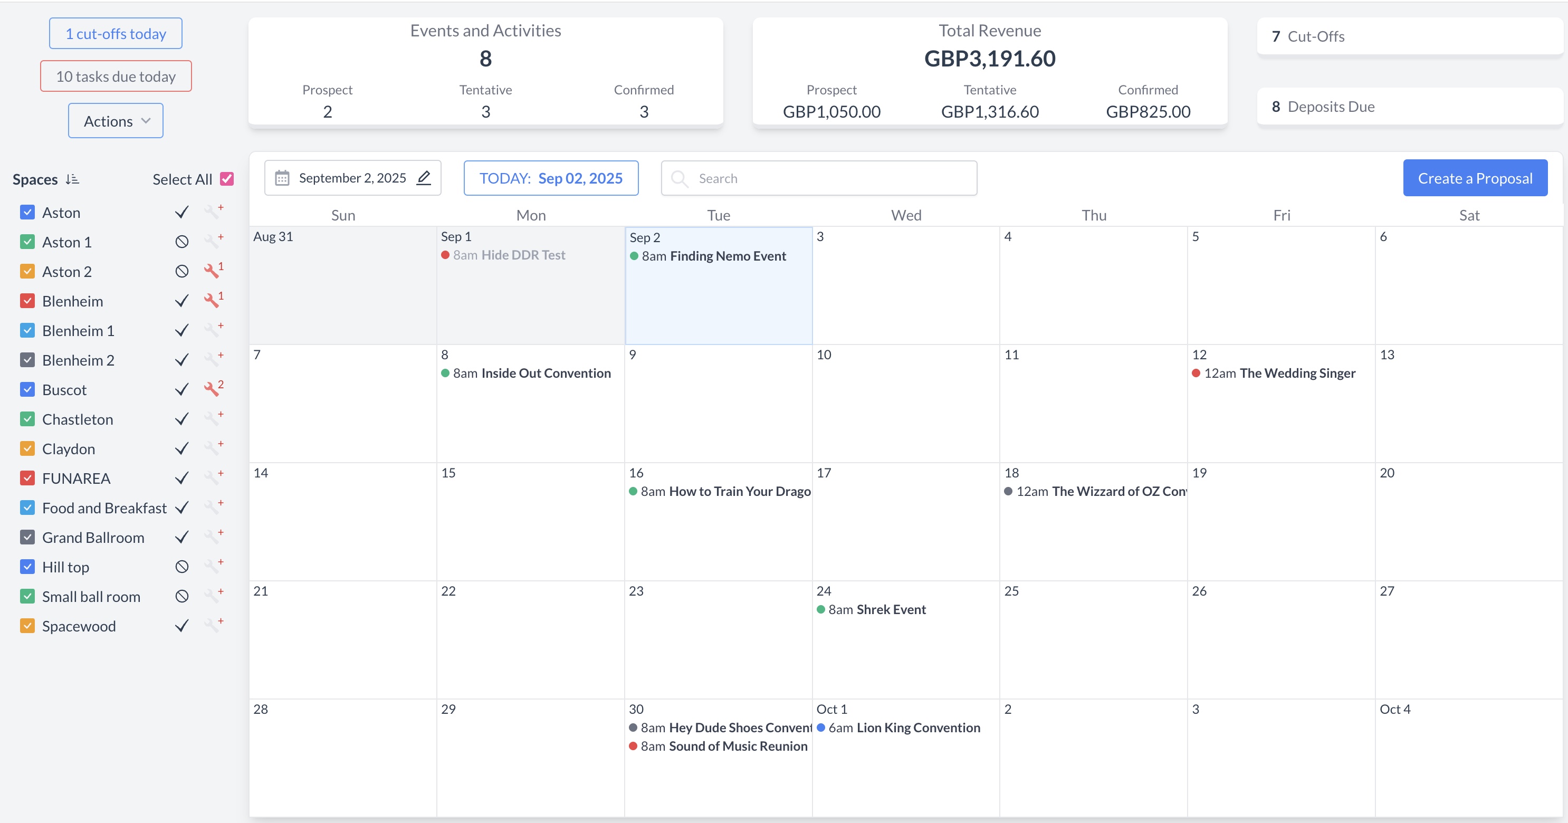
Task: Click the Search input field
Action: coord(828,178)
